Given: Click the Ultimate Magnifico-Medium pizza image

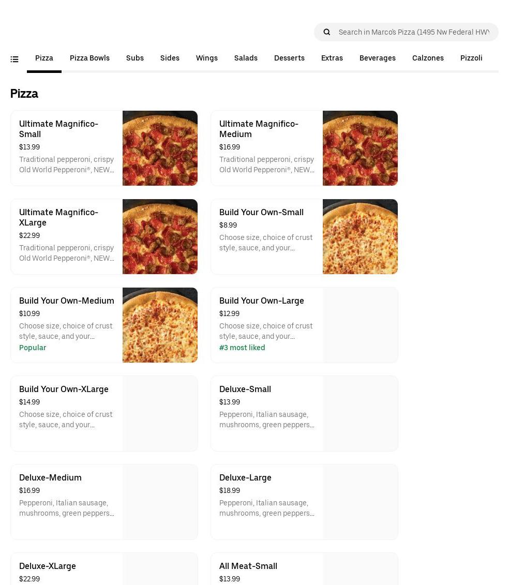Looking at the screenshot, I should pyautogui.click(x=360, y=148).
